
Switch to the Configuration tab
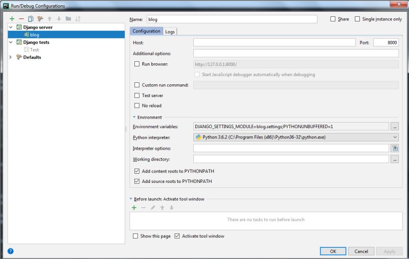point(146,31)
